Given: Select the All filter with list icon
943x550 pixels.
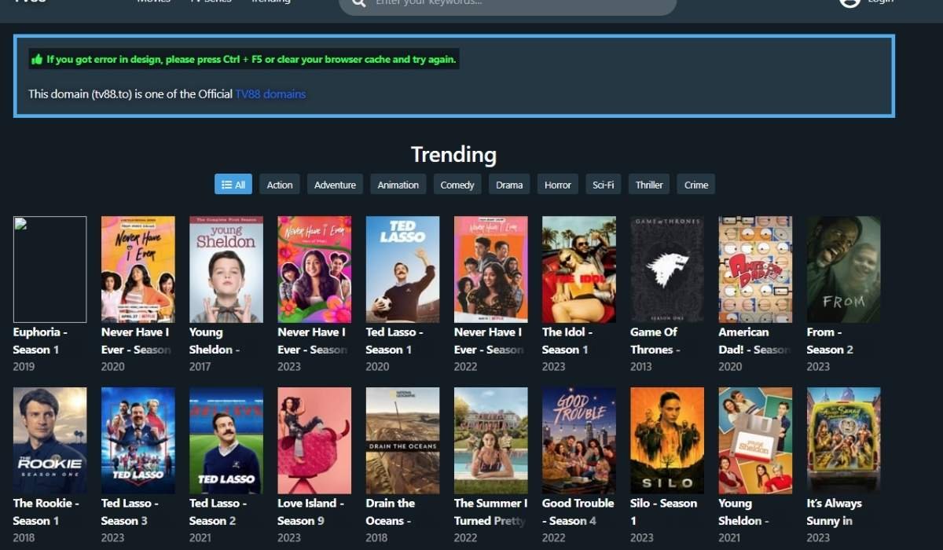Looking at the screenshot, I should (x=233, y=185).
